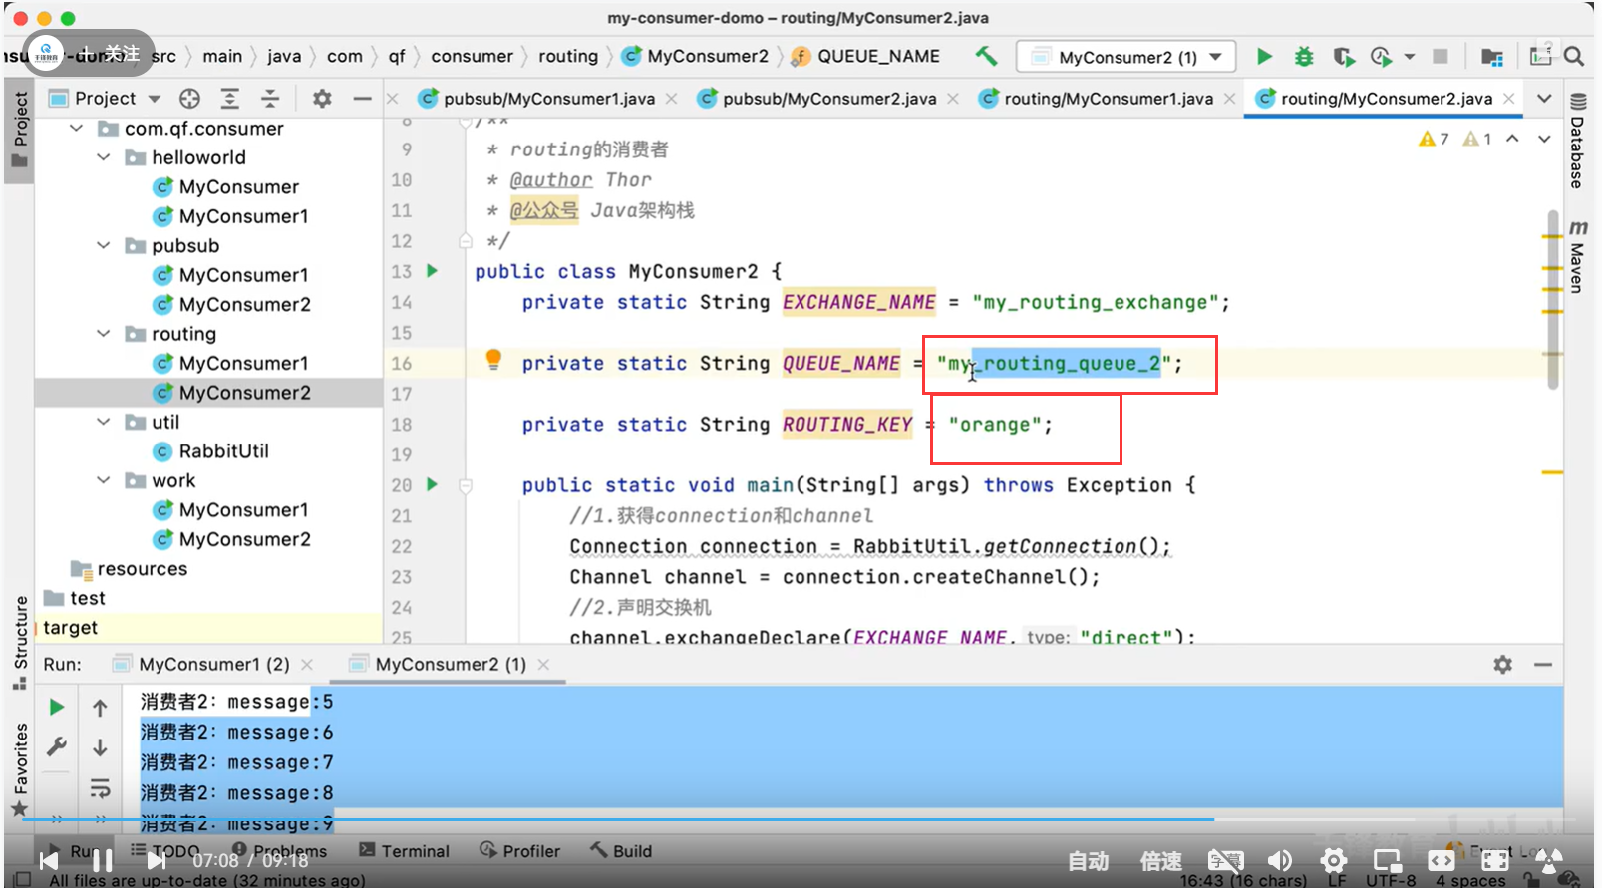
Task: Open Search Everywhere magnifier icon
Action: 1574,57
